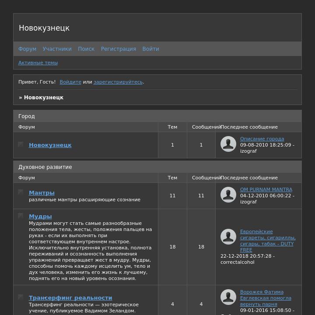
Task: Click the topic count 18 in the Мудры row
Action: point(172,247)
